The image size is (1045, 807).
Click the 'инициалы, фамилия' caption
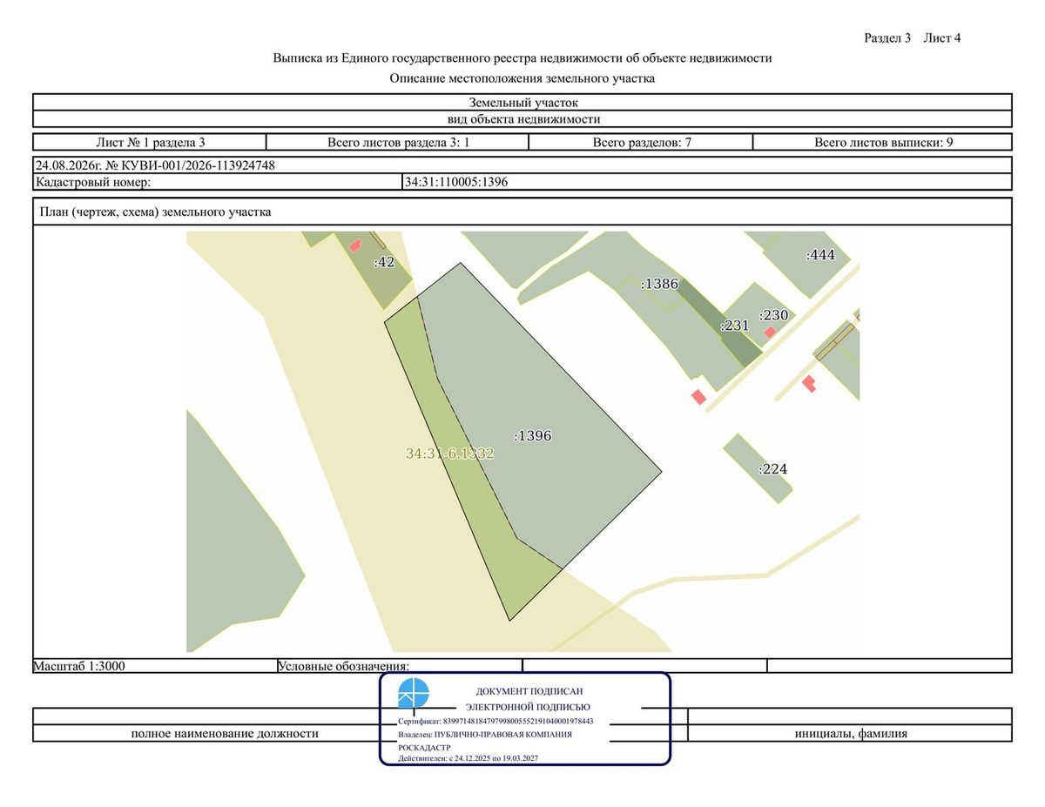click(x=851, y=734)
